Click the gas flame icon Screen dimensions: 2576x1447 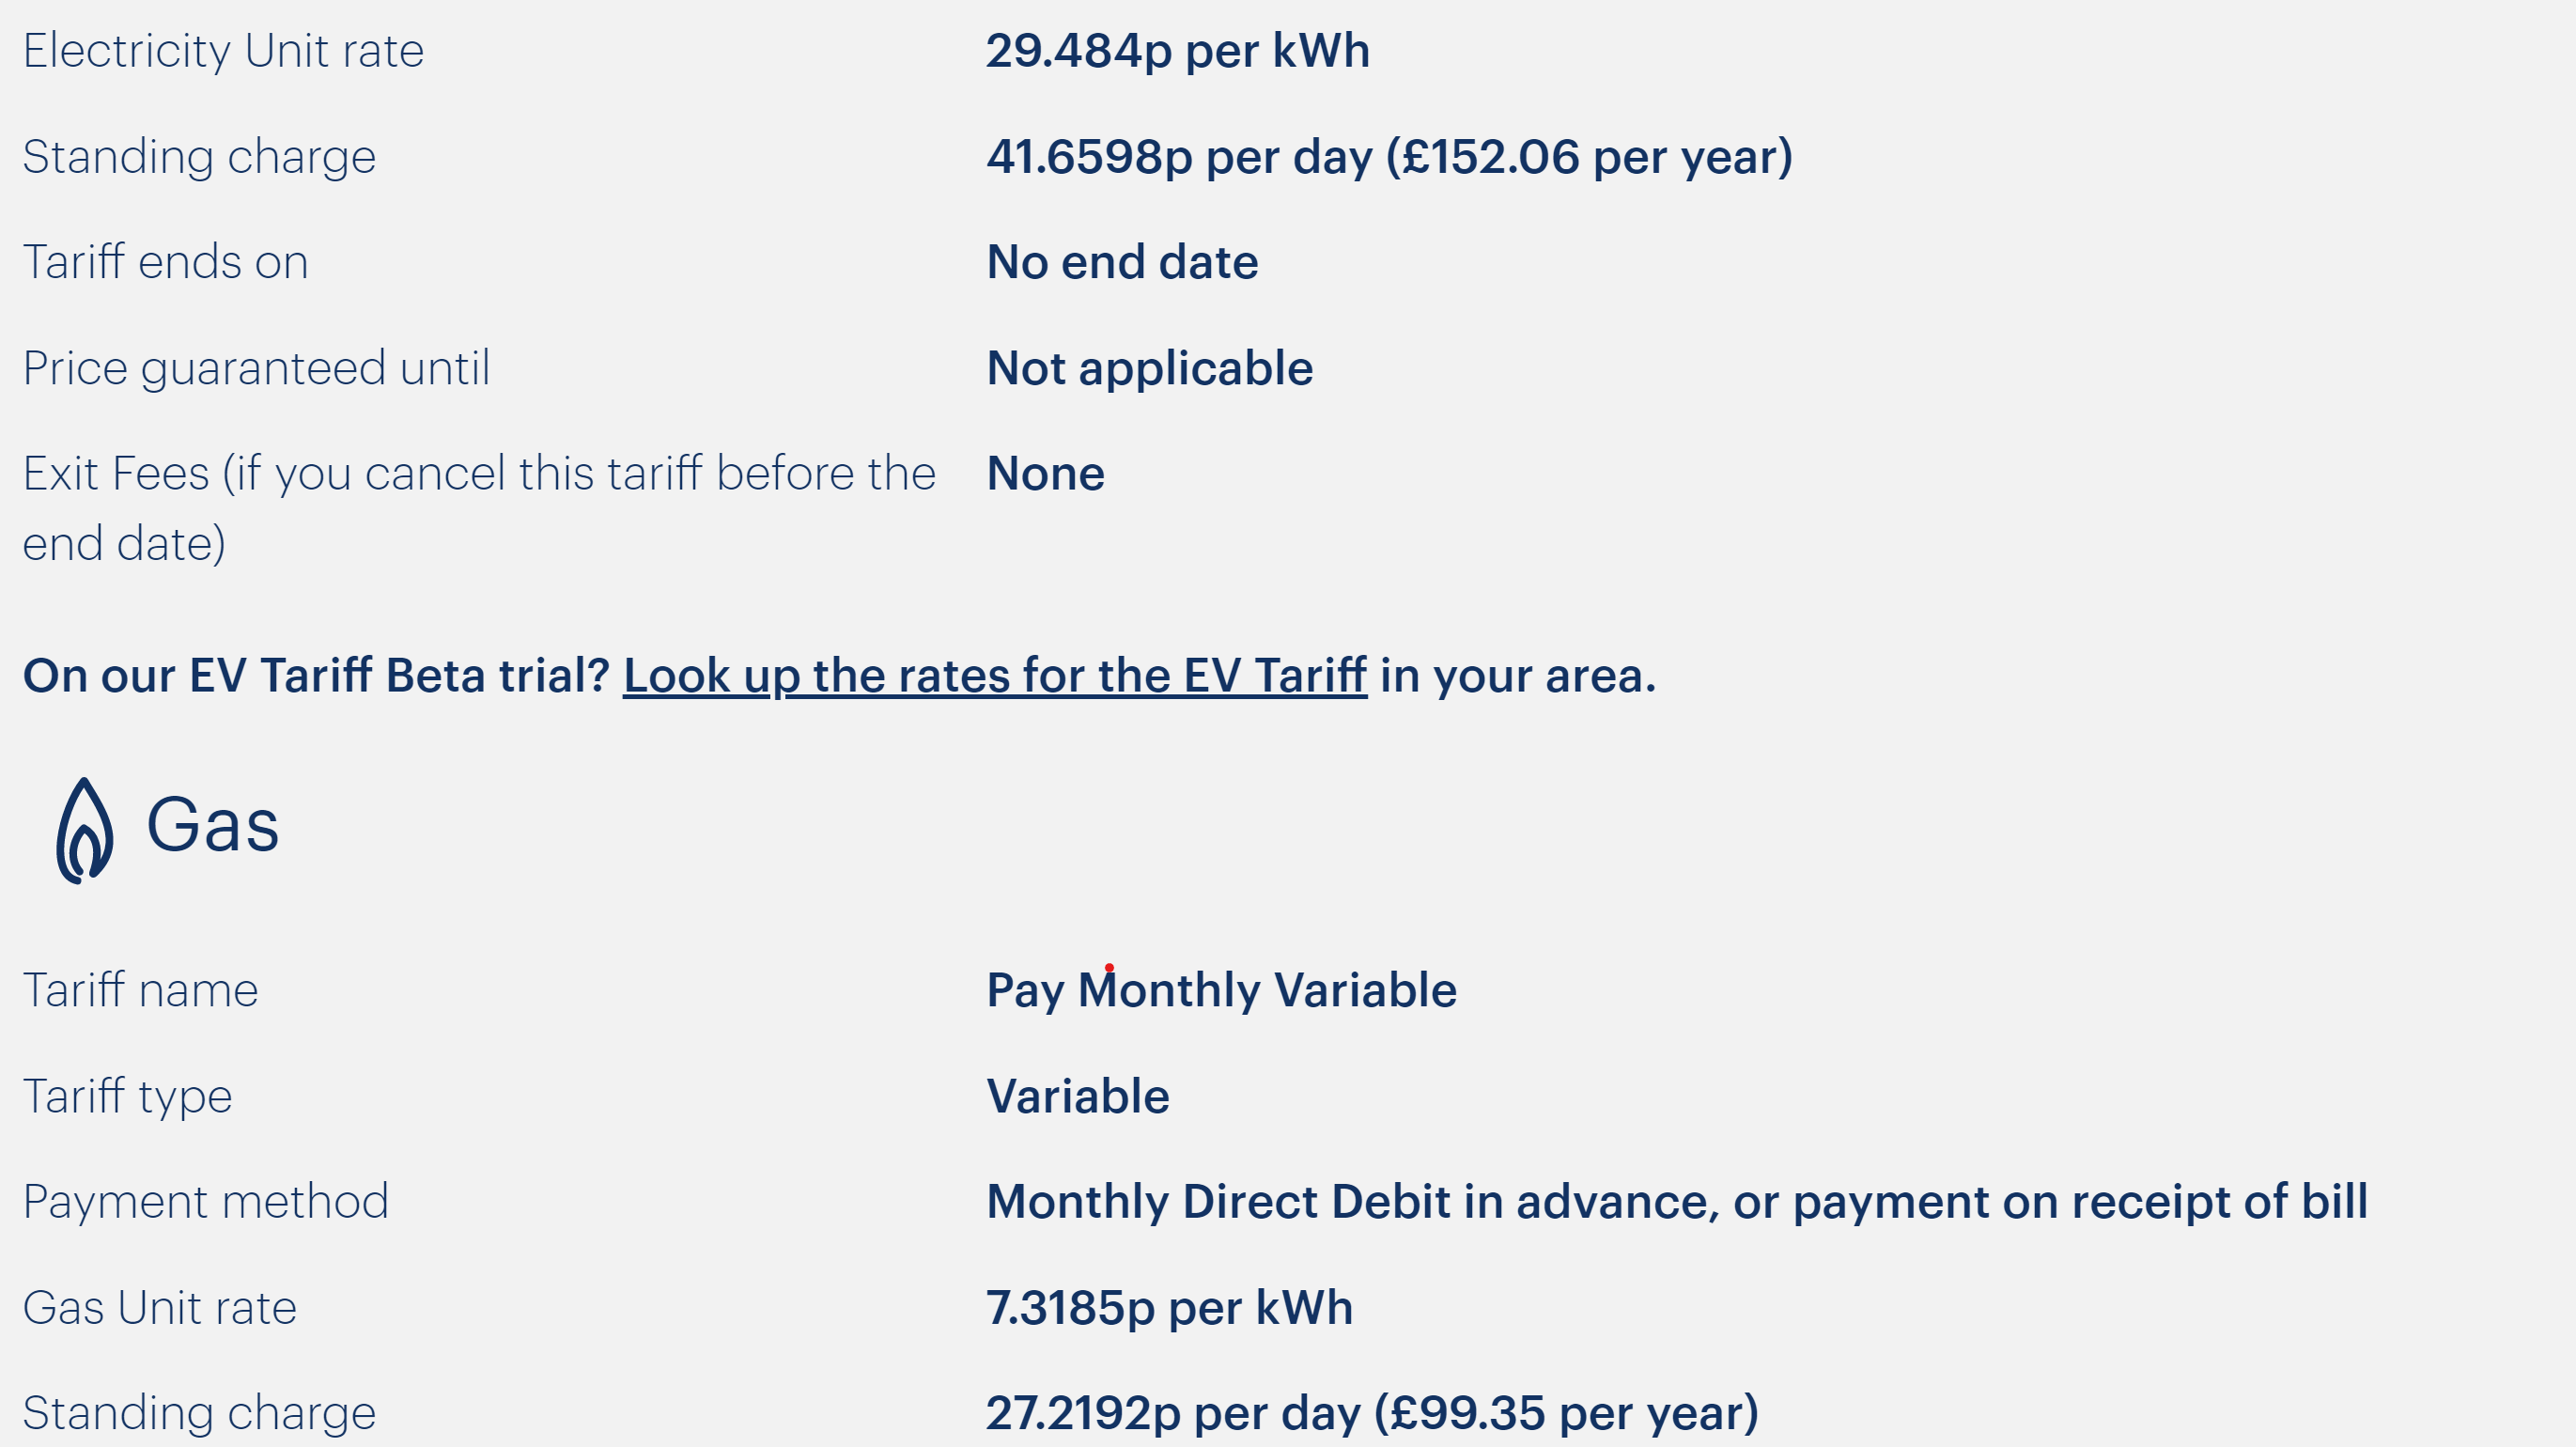[85, 831]
